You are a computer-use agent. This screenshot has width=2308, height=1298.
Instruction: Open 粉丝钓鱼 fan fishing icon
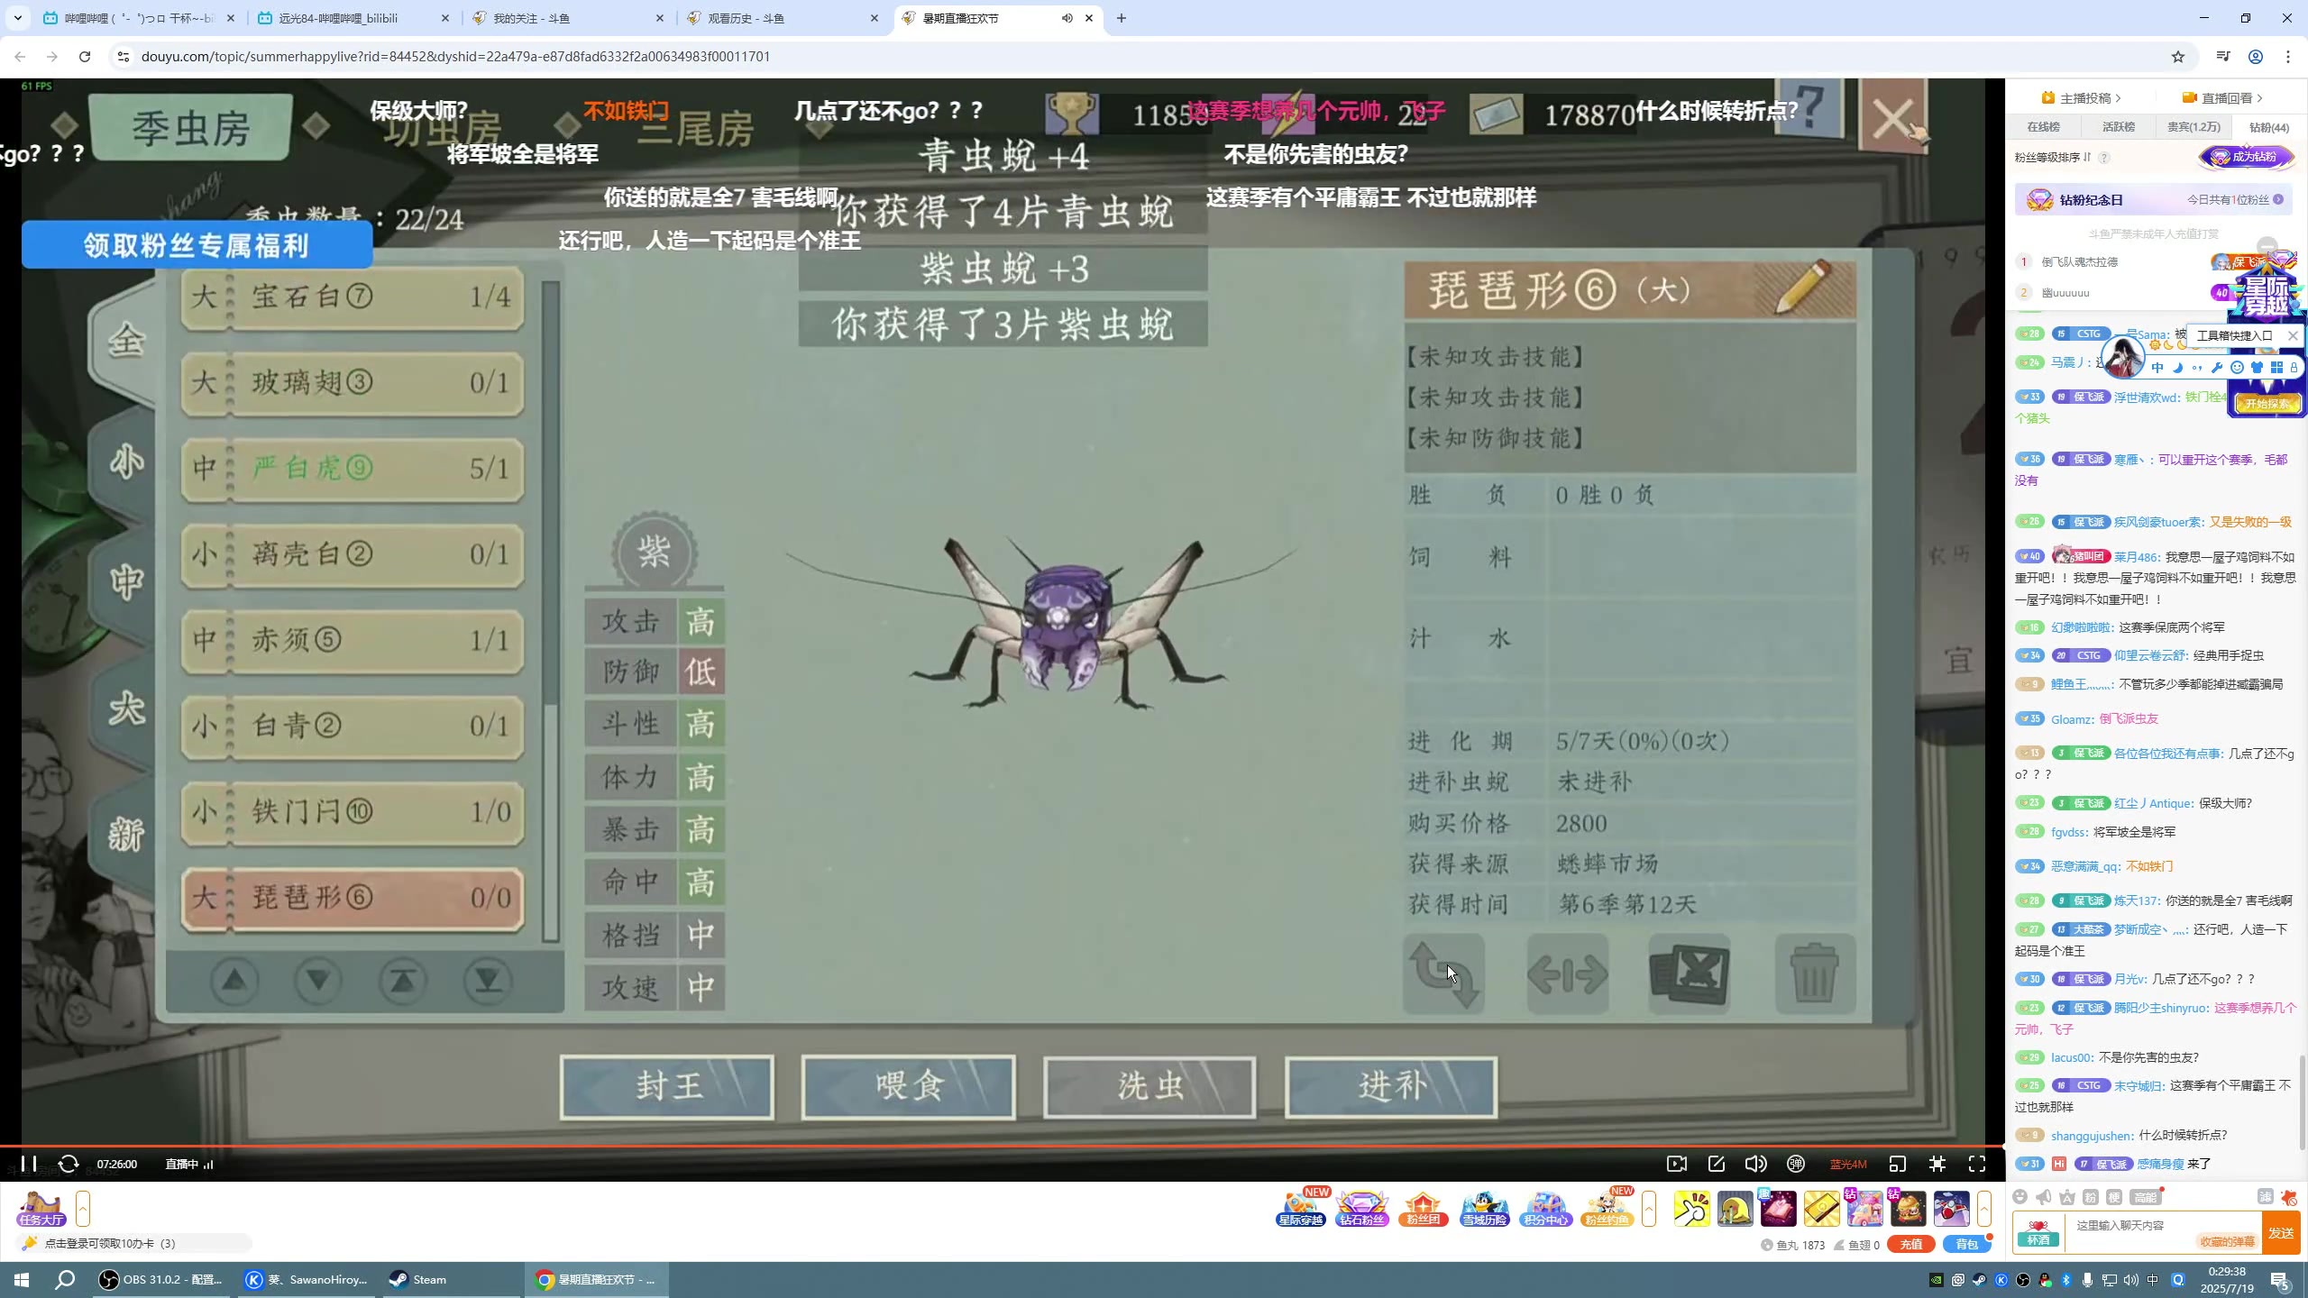click(x=1607, y=1208)
